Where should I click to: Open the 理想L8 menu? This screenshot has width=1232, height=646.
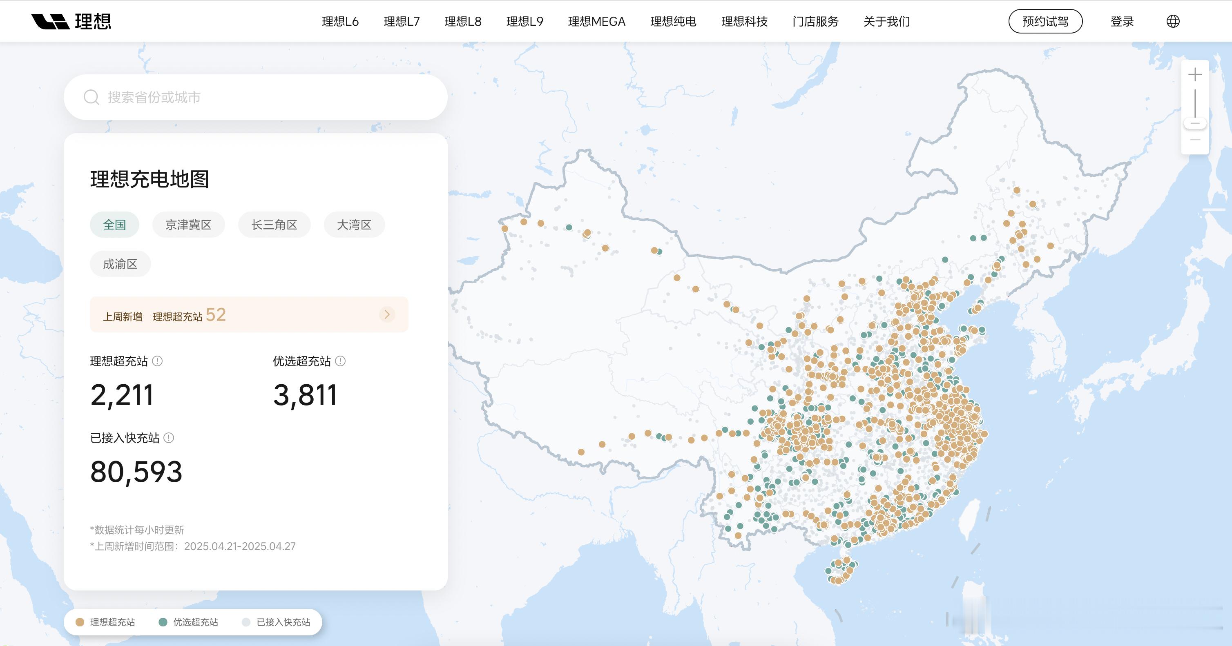[463, 22]
